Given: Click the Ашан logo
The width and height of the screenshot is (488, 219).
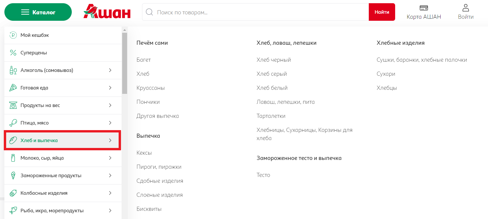Looking at the screenshot, I should pos(107,12).
